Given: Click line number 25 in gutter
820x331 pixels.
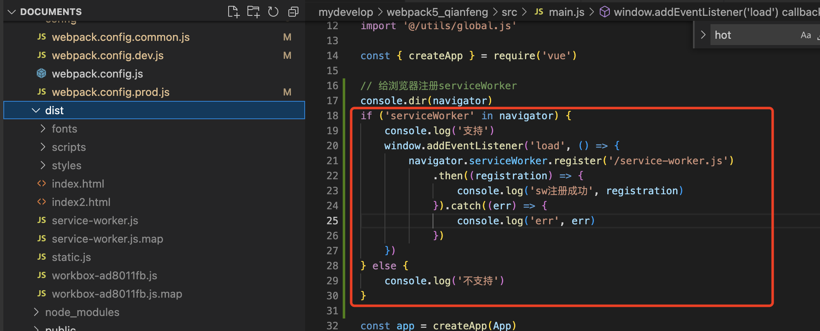Looking at the screenshot, I should pos(332,221).
